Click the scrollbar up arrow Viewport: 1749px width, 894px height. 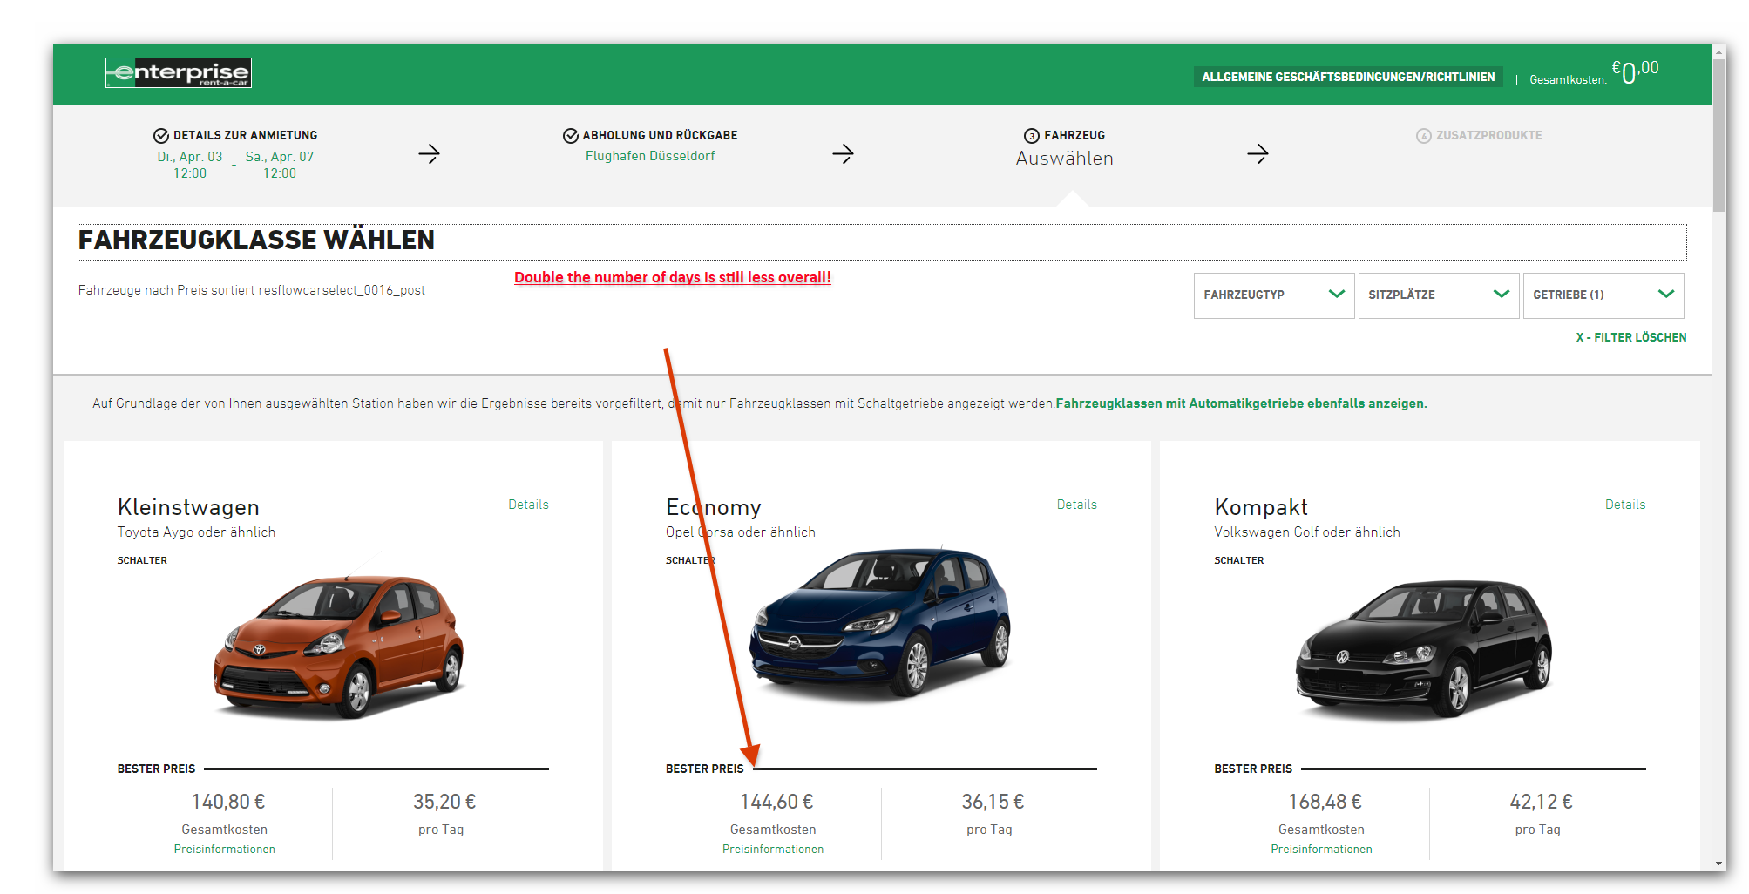(x=1718, y=52)
